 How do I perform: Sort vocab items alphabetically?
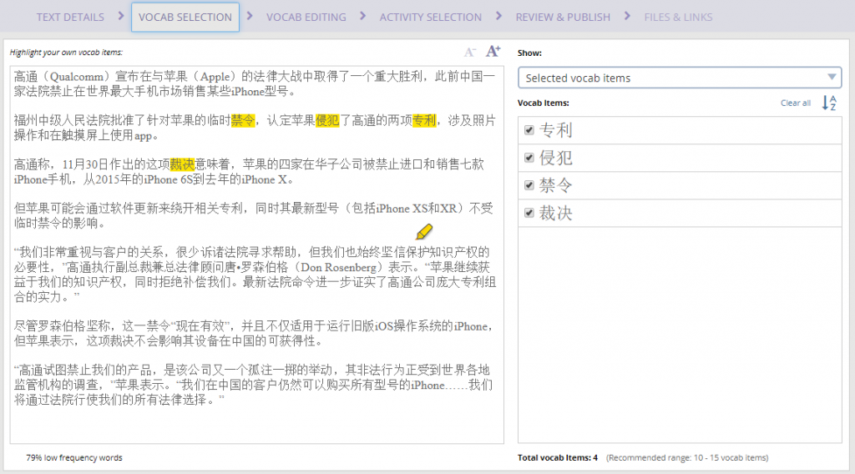829,103
